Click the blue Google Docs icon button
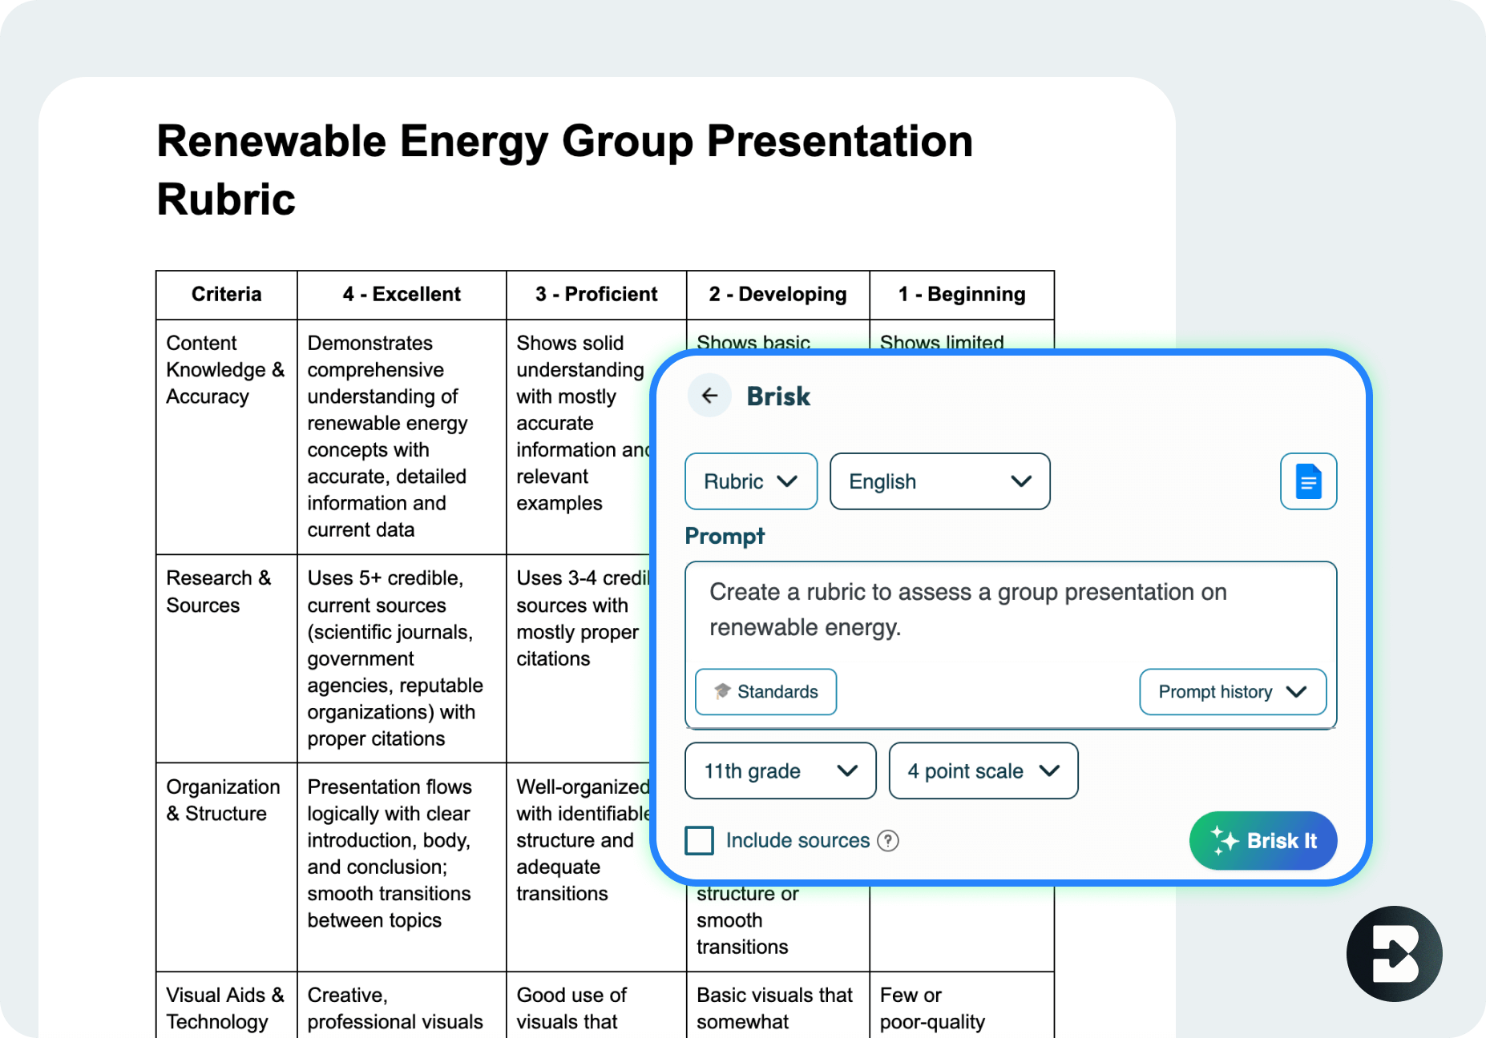Image resolution: width=1486 pixels, height=1038 pixels. point(1308,481)
